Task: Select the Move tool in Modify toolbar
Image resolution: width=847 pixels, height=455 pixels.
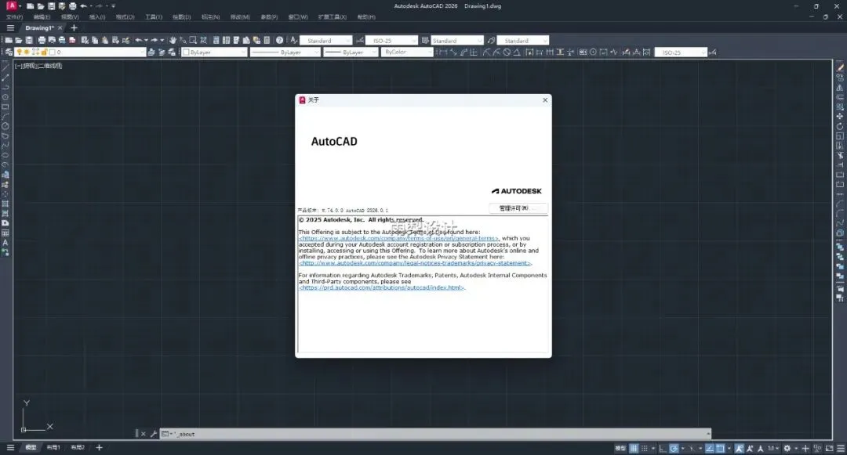Action: coord(840,117)
